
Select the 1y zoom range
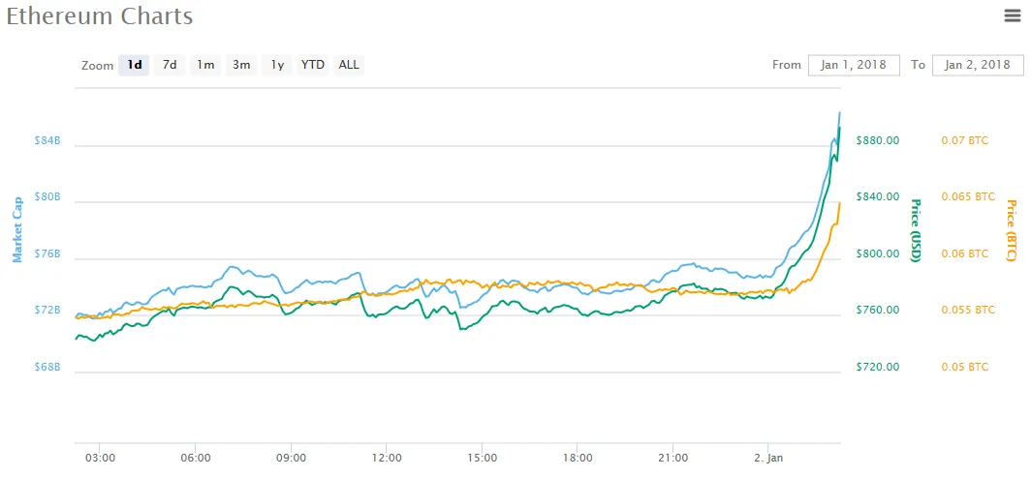pos(277,65)
